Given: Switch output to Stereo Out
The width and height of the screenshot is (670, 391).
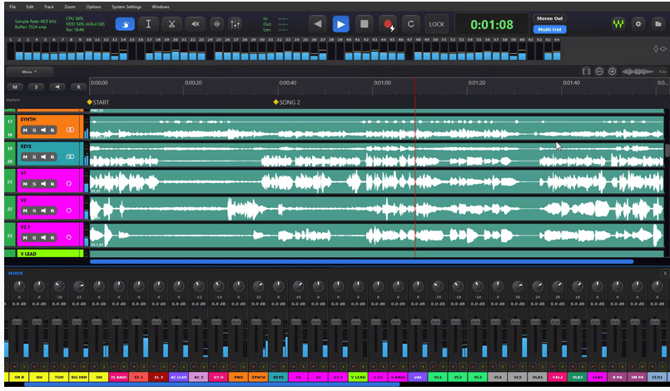Looking at the screenshot, I should coord(549,18).
